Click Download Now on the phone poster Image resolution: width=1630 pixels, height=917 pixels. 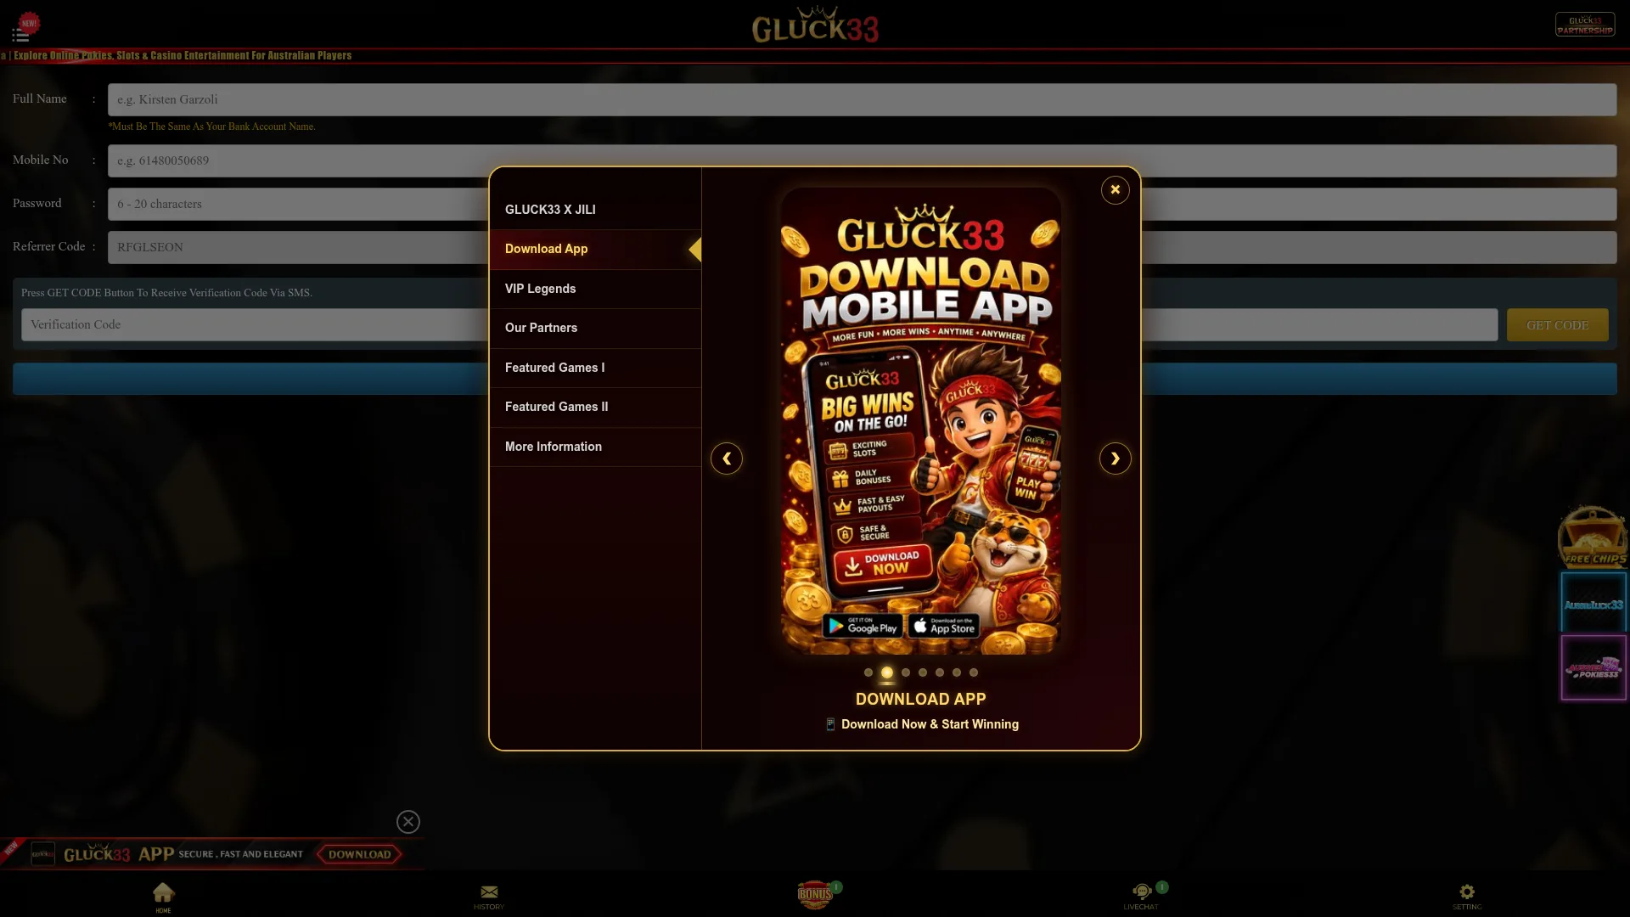pyautogui.click(x=883, y=563)
